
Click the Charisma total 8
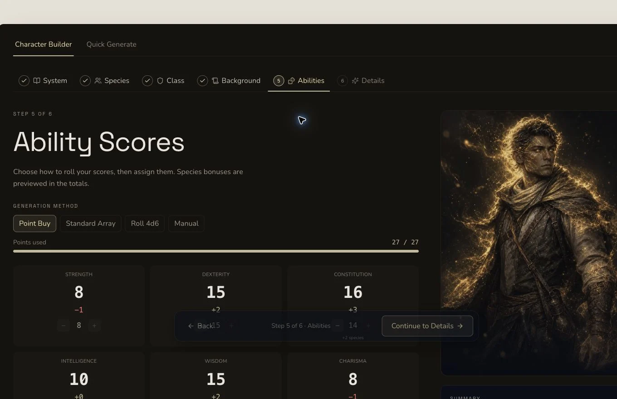[353, 379]
